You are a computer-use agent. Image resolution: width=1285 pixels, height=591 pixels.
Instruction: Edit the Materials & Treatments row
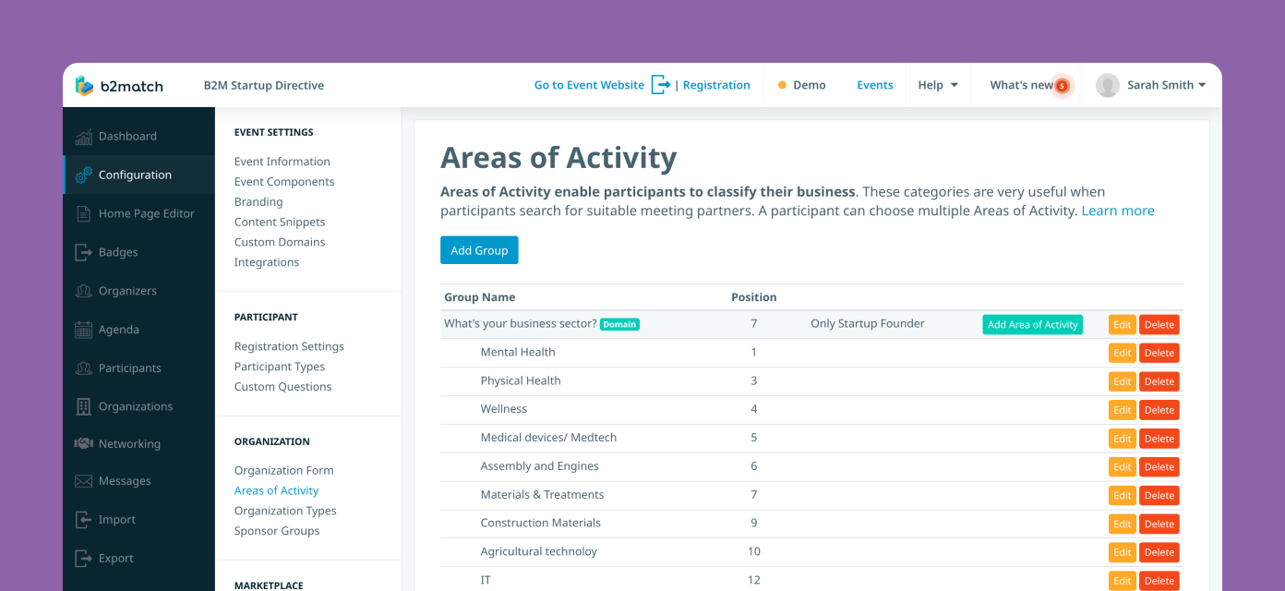[1123, 495]
